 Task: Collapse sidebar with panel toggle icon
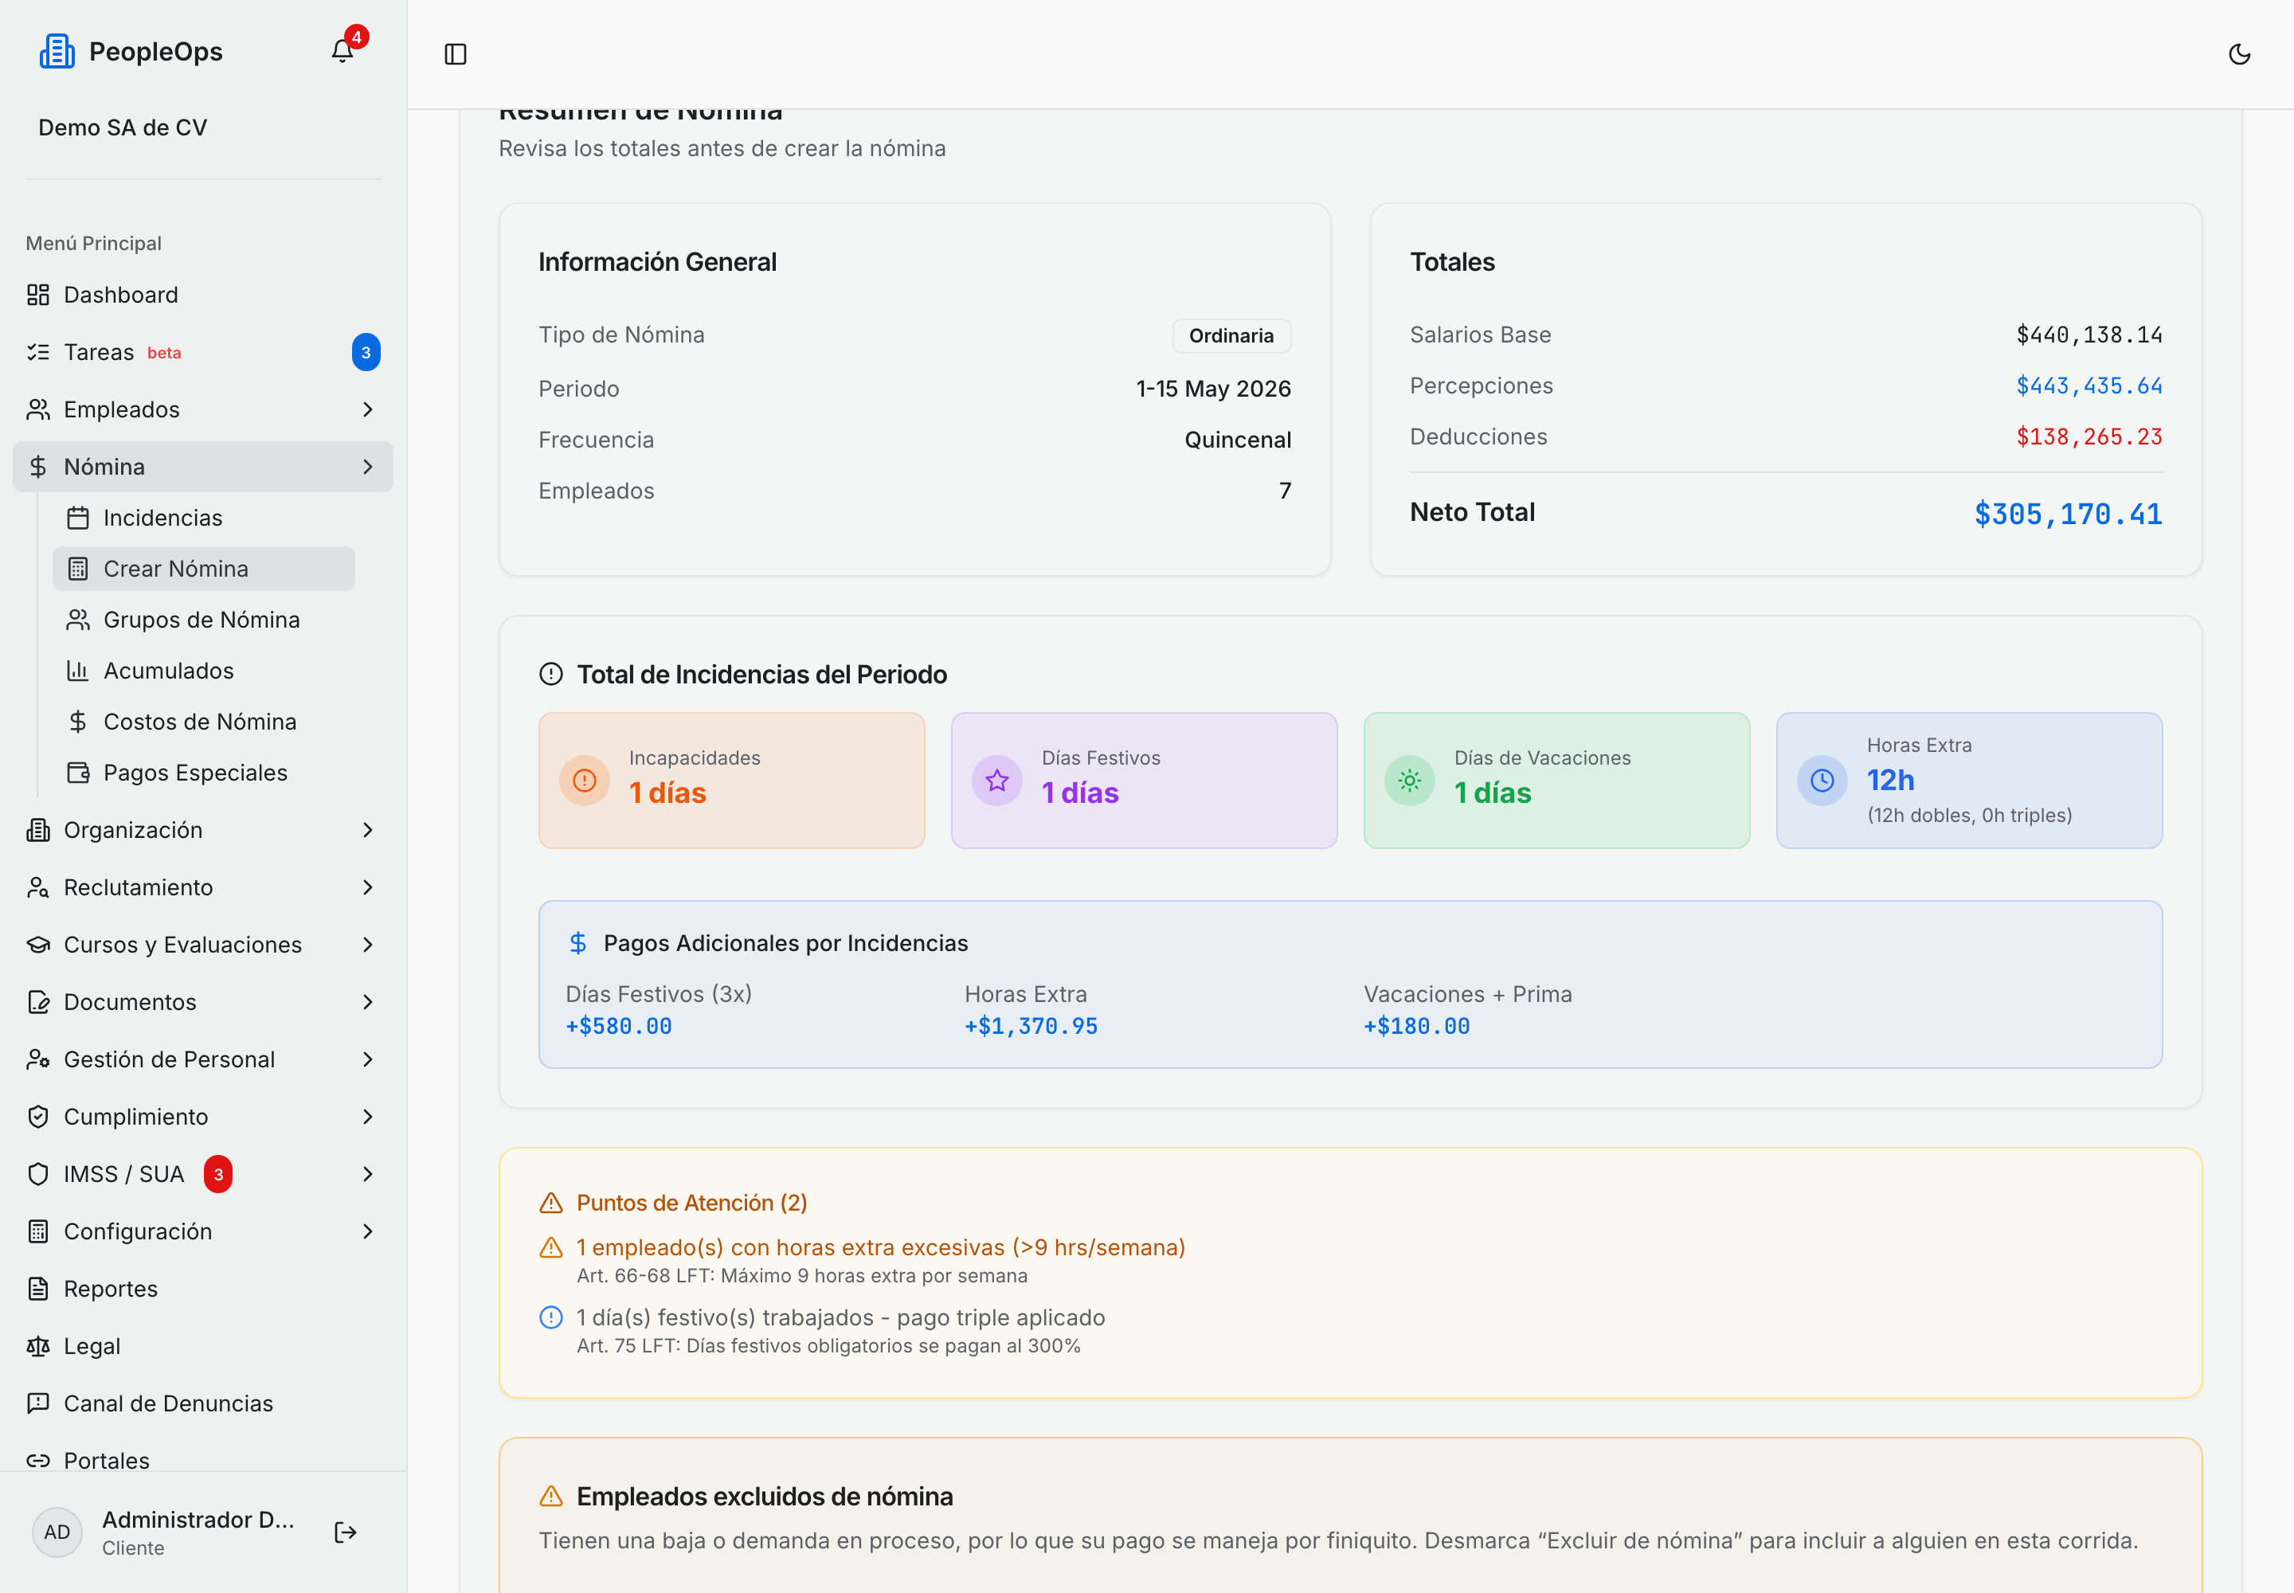(455, 54)
